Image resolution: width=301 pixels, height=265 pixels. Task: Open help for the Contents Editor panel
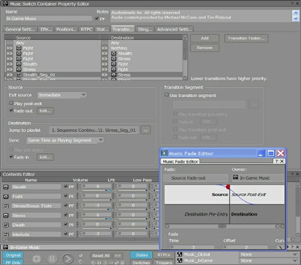click(x=292, y=174)
